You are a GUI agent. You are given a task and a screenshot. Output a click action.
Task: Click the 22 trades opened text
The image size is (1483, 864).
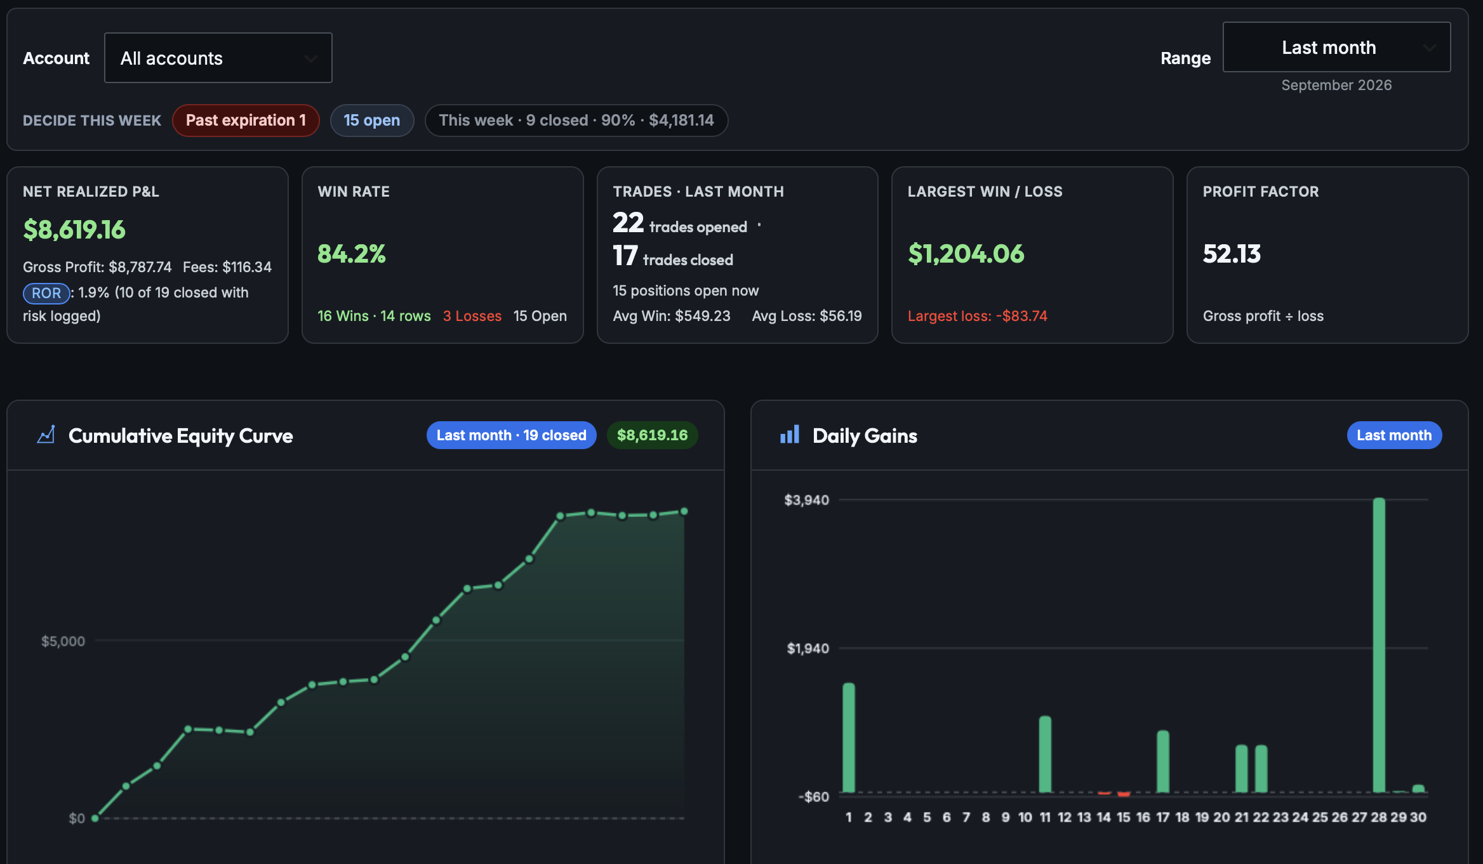[x=680, y=223]
